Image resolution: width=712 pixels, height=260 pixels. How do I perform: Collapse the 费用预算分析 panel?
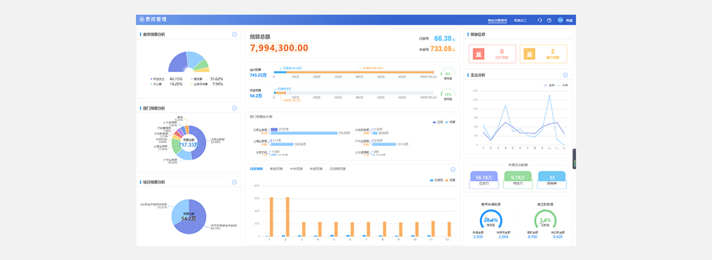tap(234, 34)
